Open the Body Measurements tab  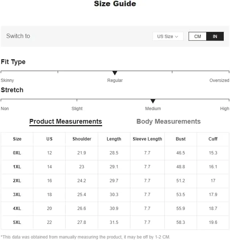click(x=168, y=121)
